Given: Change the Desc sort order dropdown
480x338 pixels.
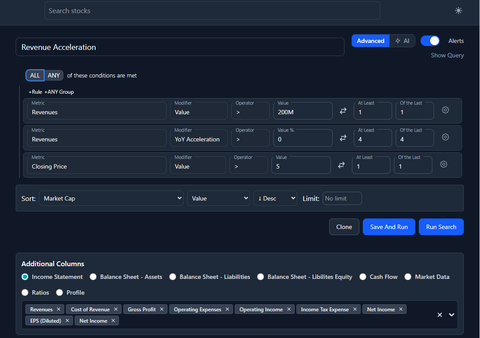Looking at the screenshot, I should tap(275, 198).
